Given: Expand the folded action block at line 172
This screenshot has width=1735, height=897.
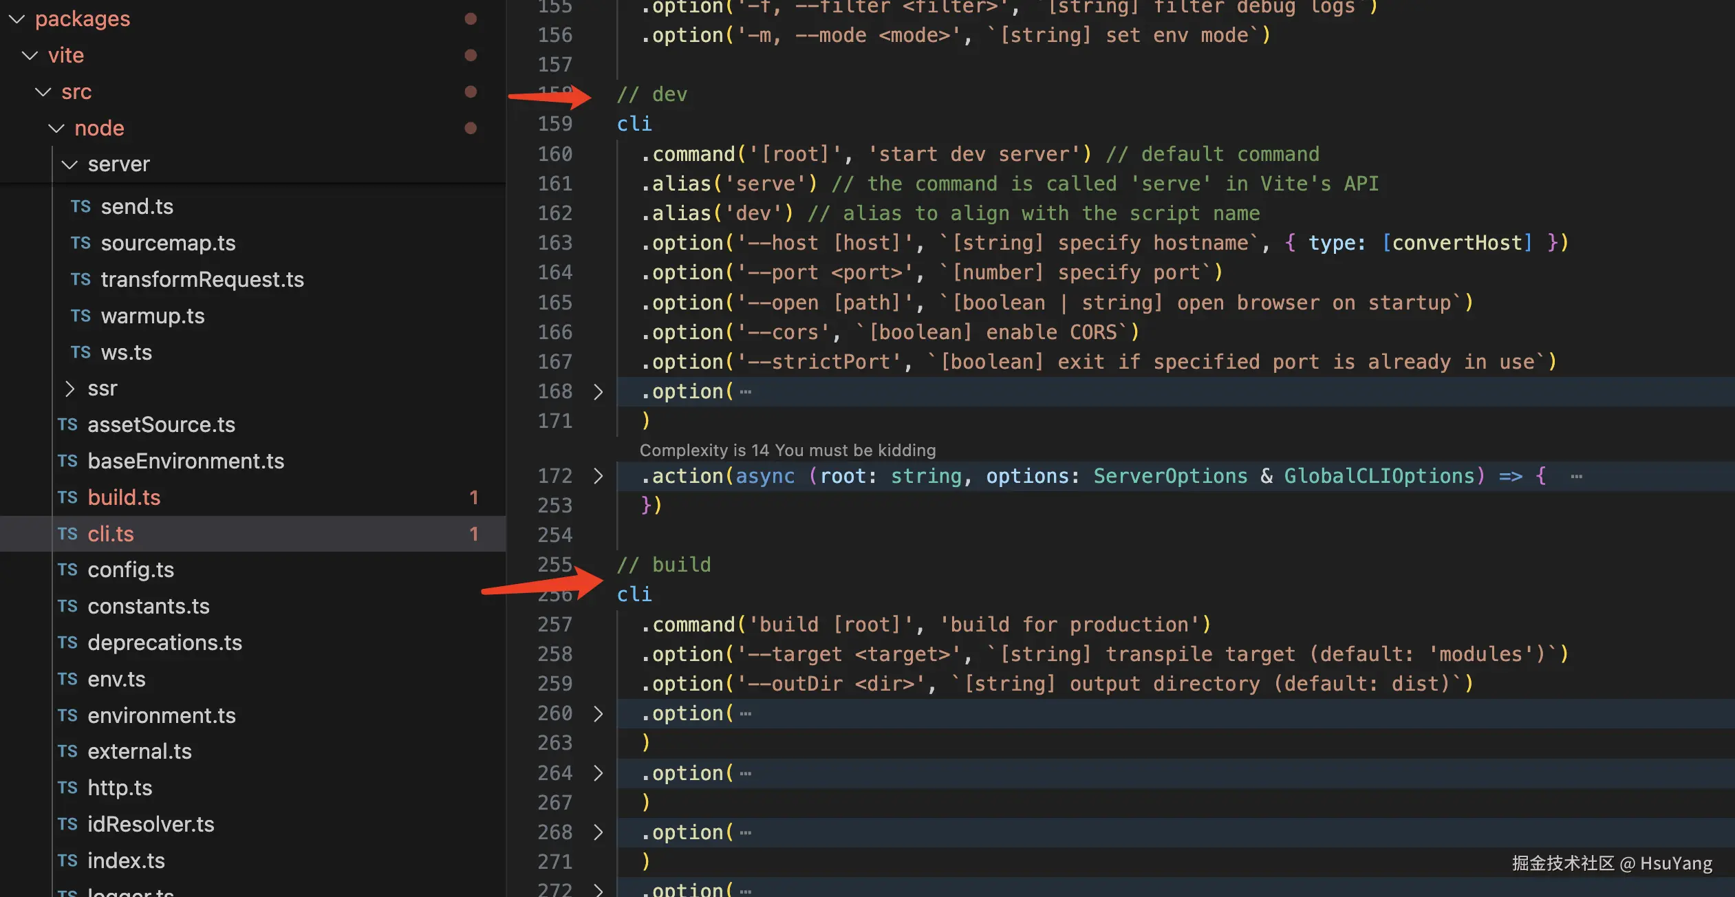Looking at the screenshot, I should point(598,476).
